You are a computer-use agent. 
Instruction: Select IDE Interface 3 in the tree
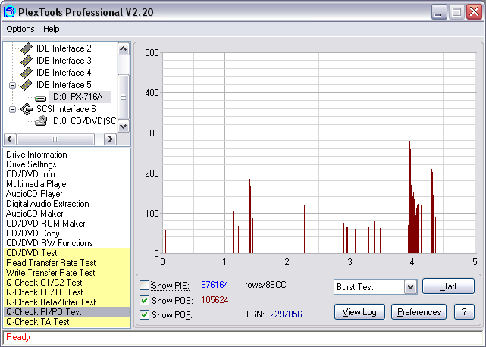(x=64, y=61)
